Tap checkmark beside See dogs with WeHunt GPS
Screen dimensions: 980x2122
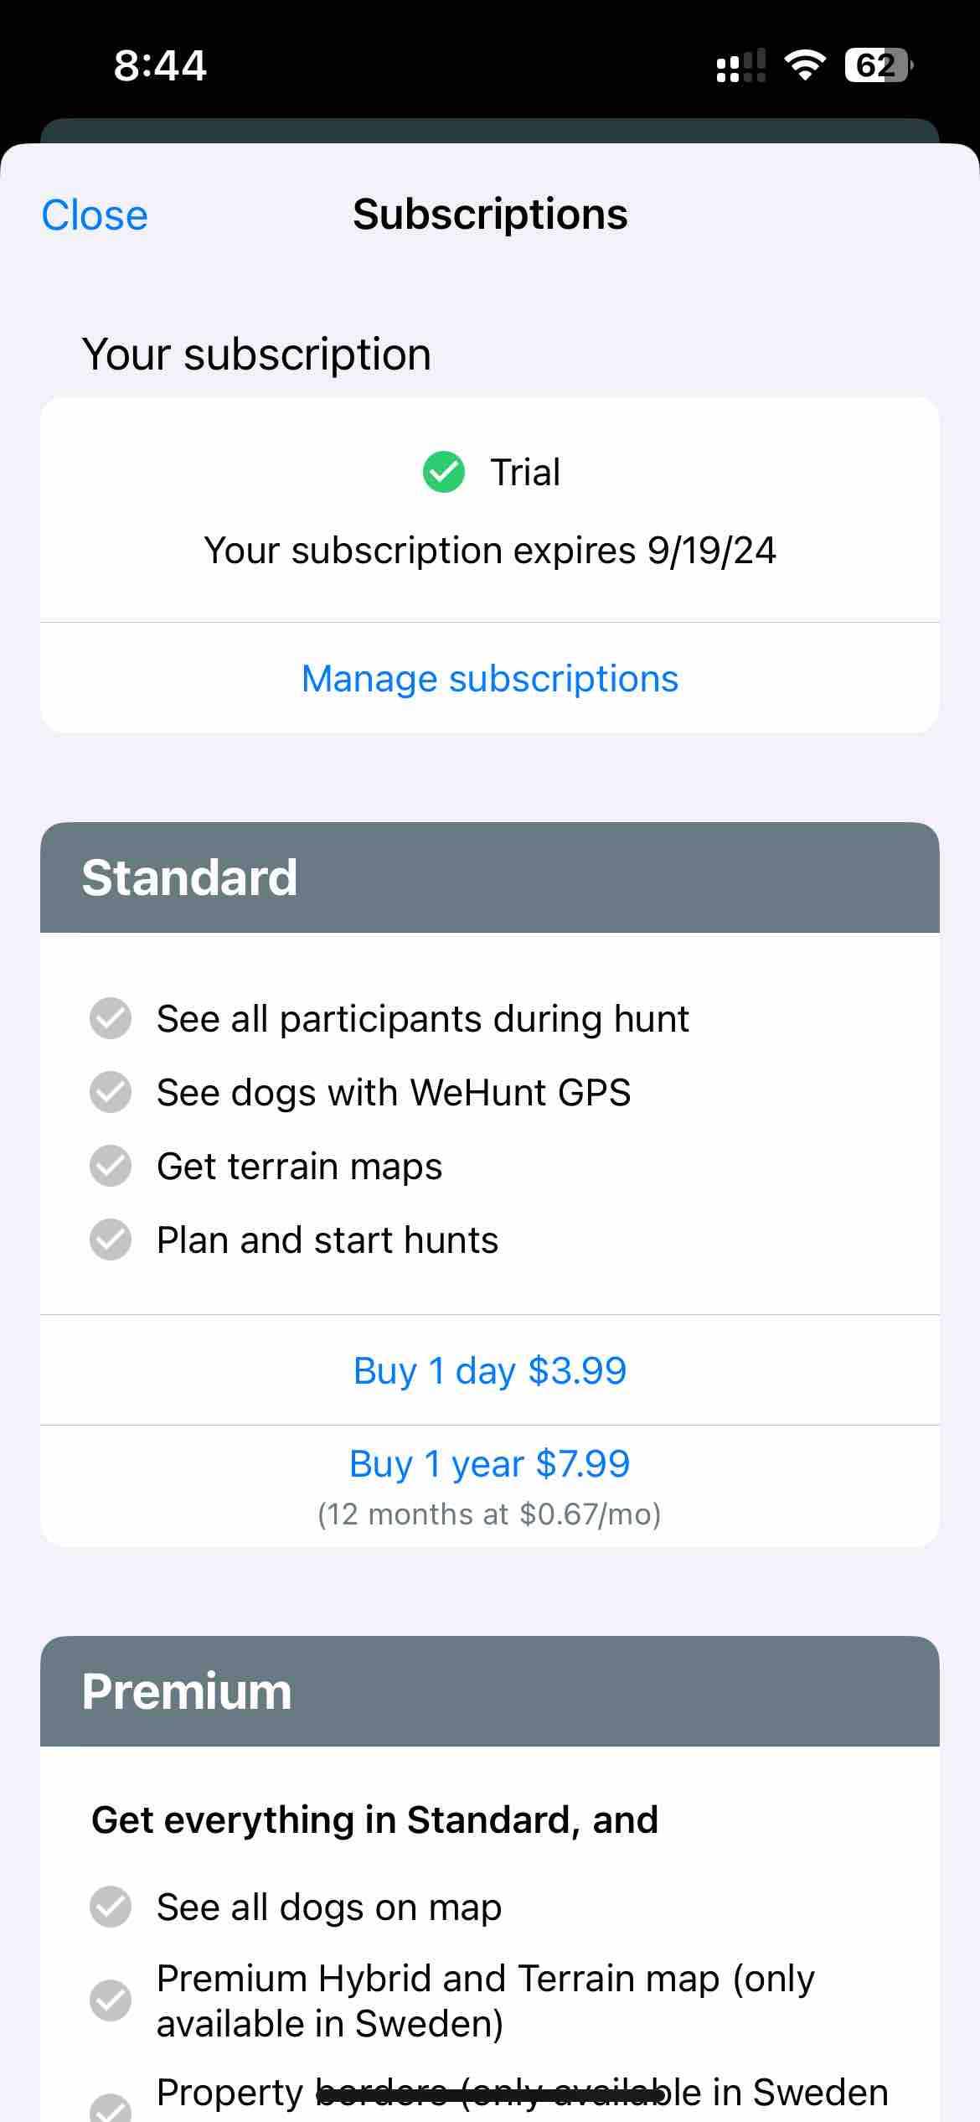point(111,1092)
